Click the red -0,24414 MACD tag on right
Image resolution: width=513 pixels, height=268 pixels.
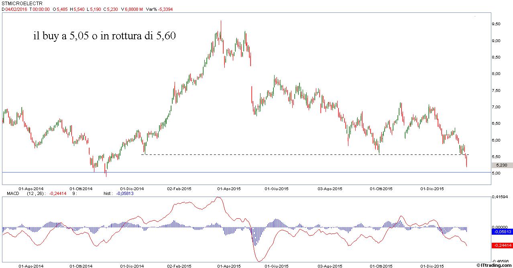pyautogui.click(x=502, y=245)
